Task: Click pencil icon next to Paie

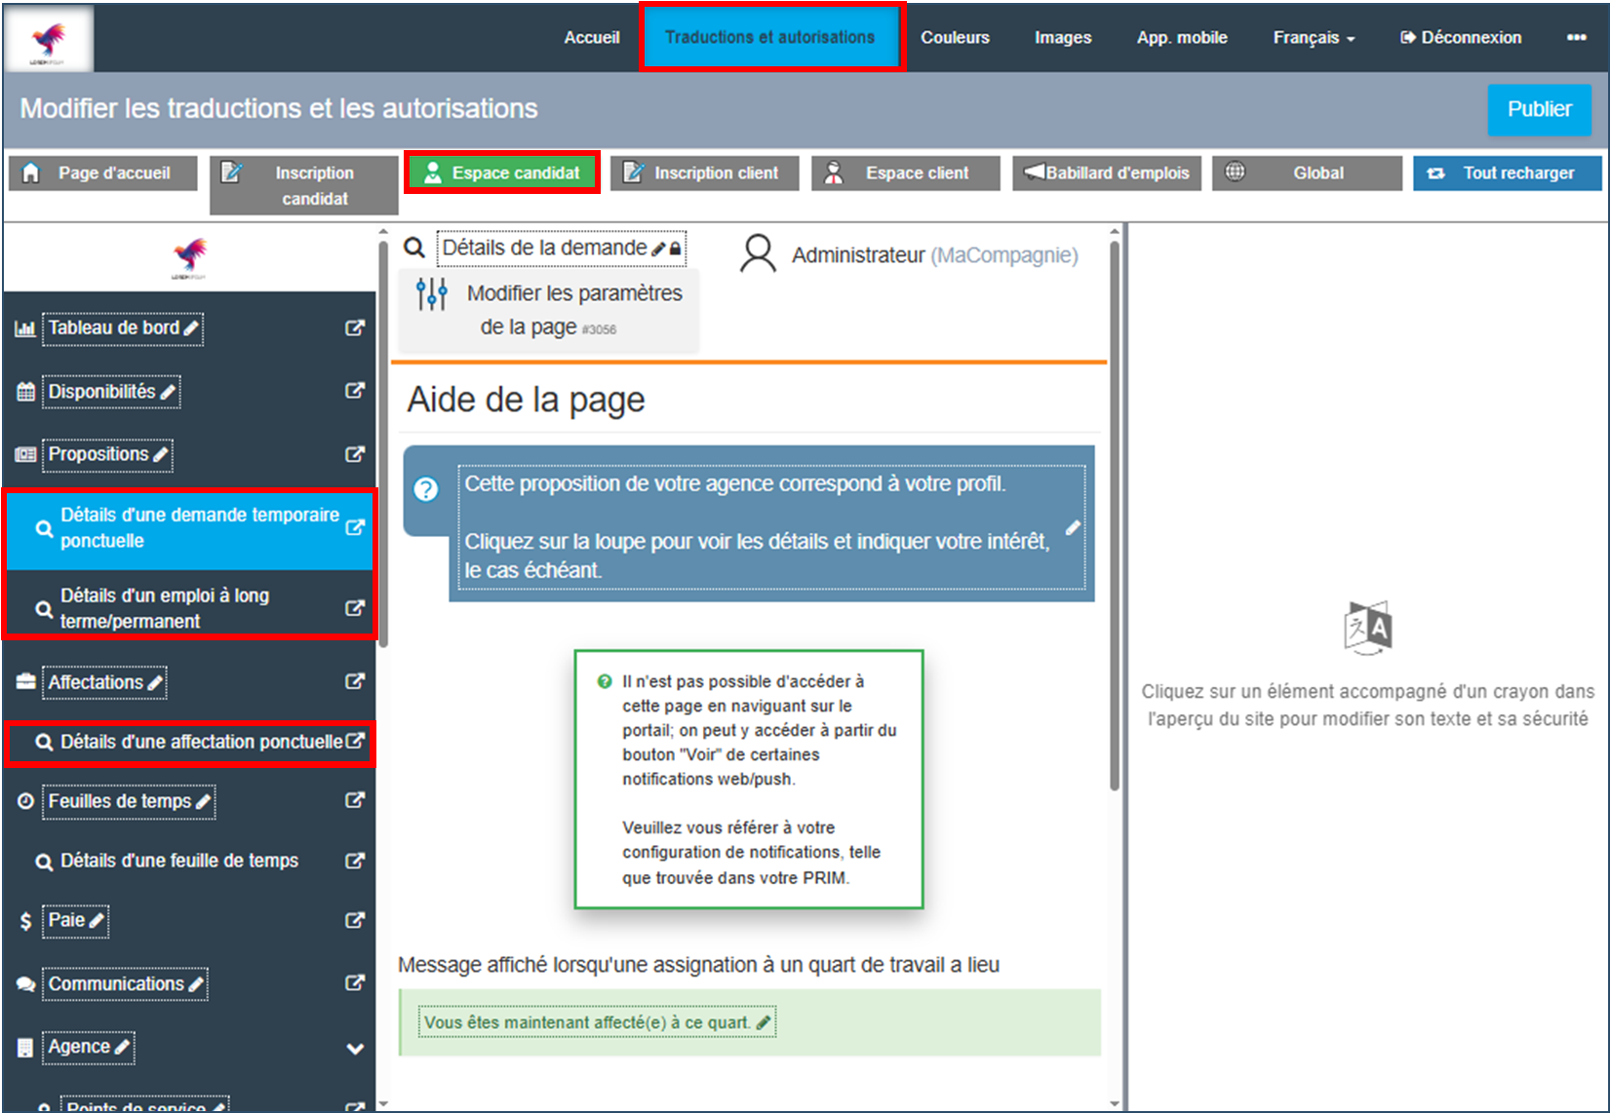Action: click(x=97, y=920)
